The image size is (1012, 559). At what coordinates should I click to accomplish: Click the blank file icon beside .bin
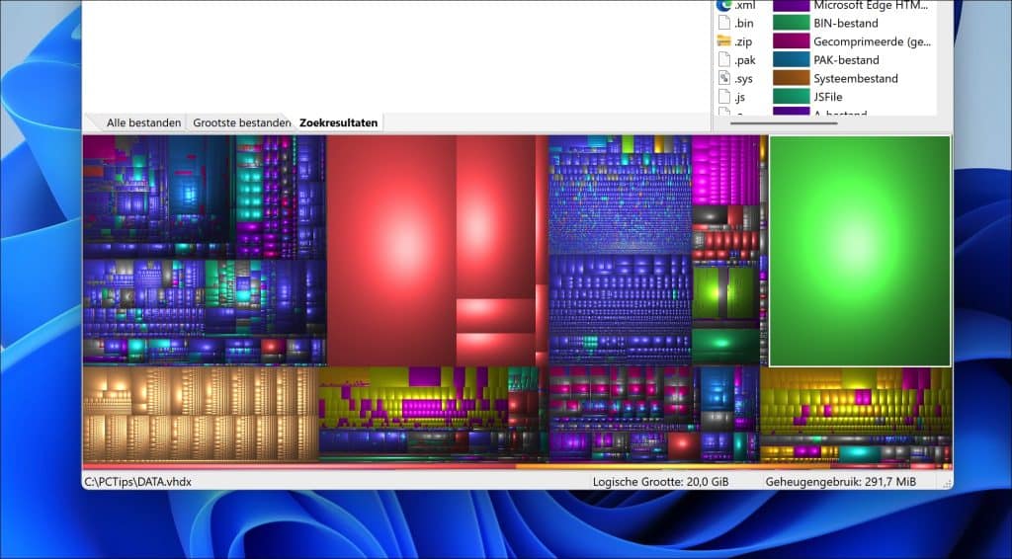(724, 24)
